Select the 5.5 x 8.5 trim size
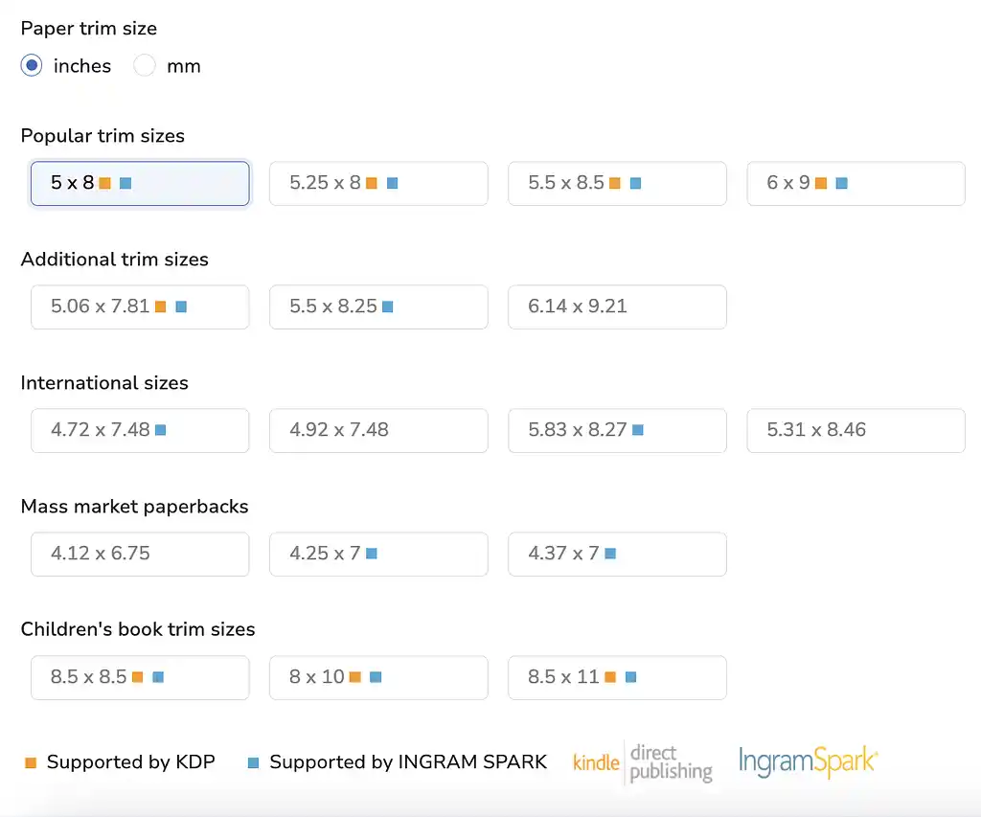 click(x=617, y=183)
